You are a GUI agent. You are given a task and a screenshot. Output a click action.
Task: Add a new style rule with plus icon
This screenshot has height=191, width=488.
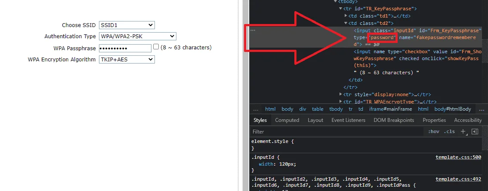(463, 132)
